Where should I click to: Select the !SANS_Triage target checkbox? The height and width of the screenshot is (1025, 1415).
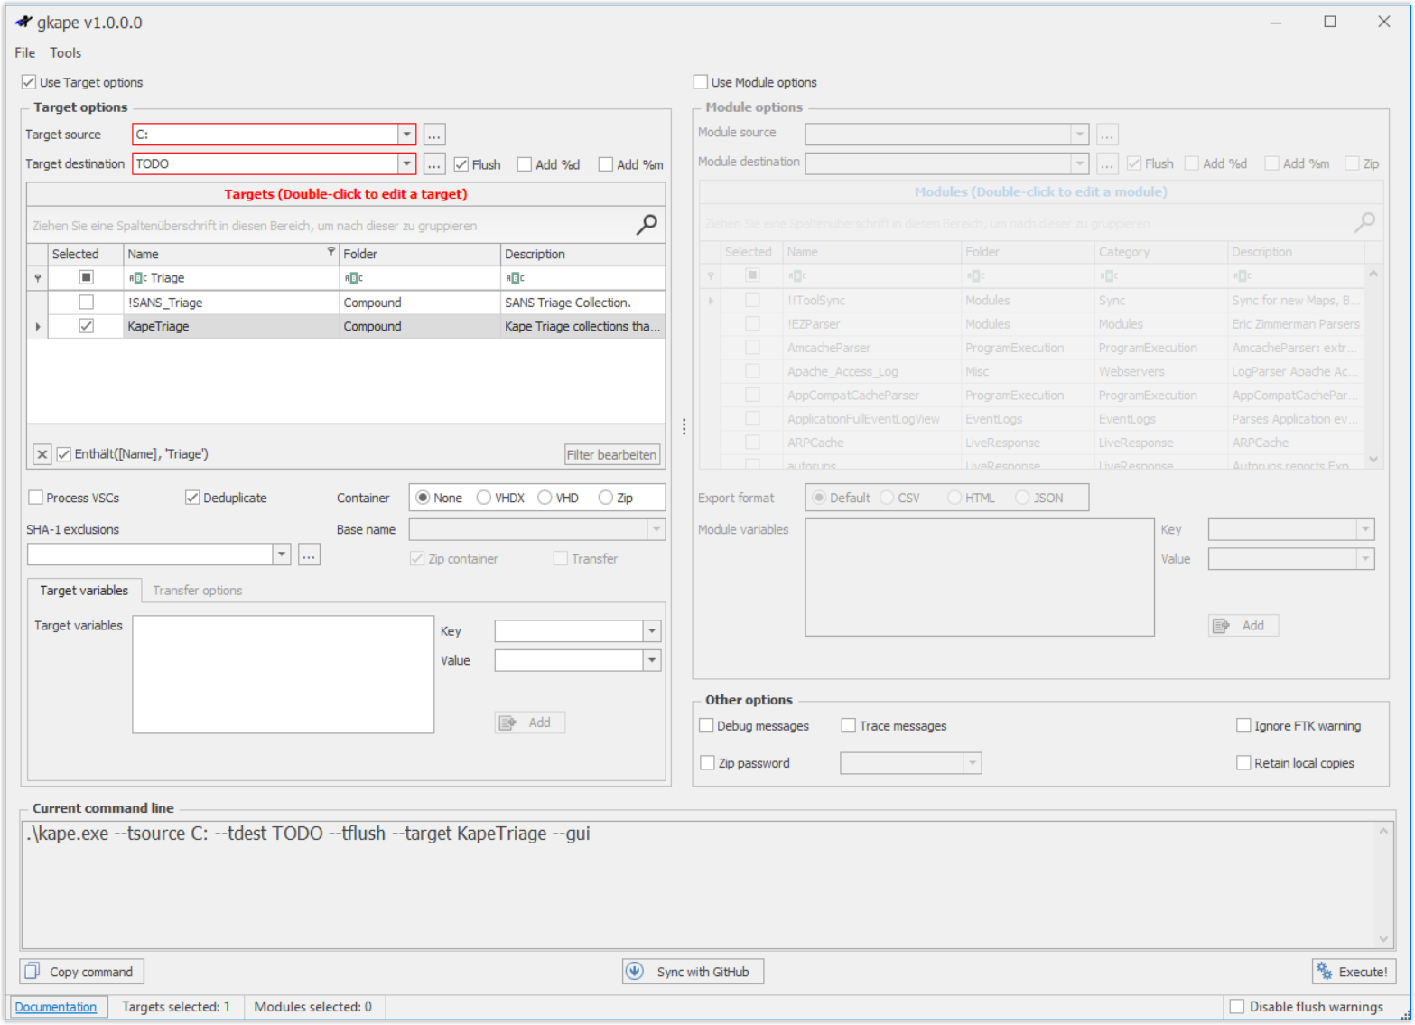pyautogui.click(x=86, y=303)
